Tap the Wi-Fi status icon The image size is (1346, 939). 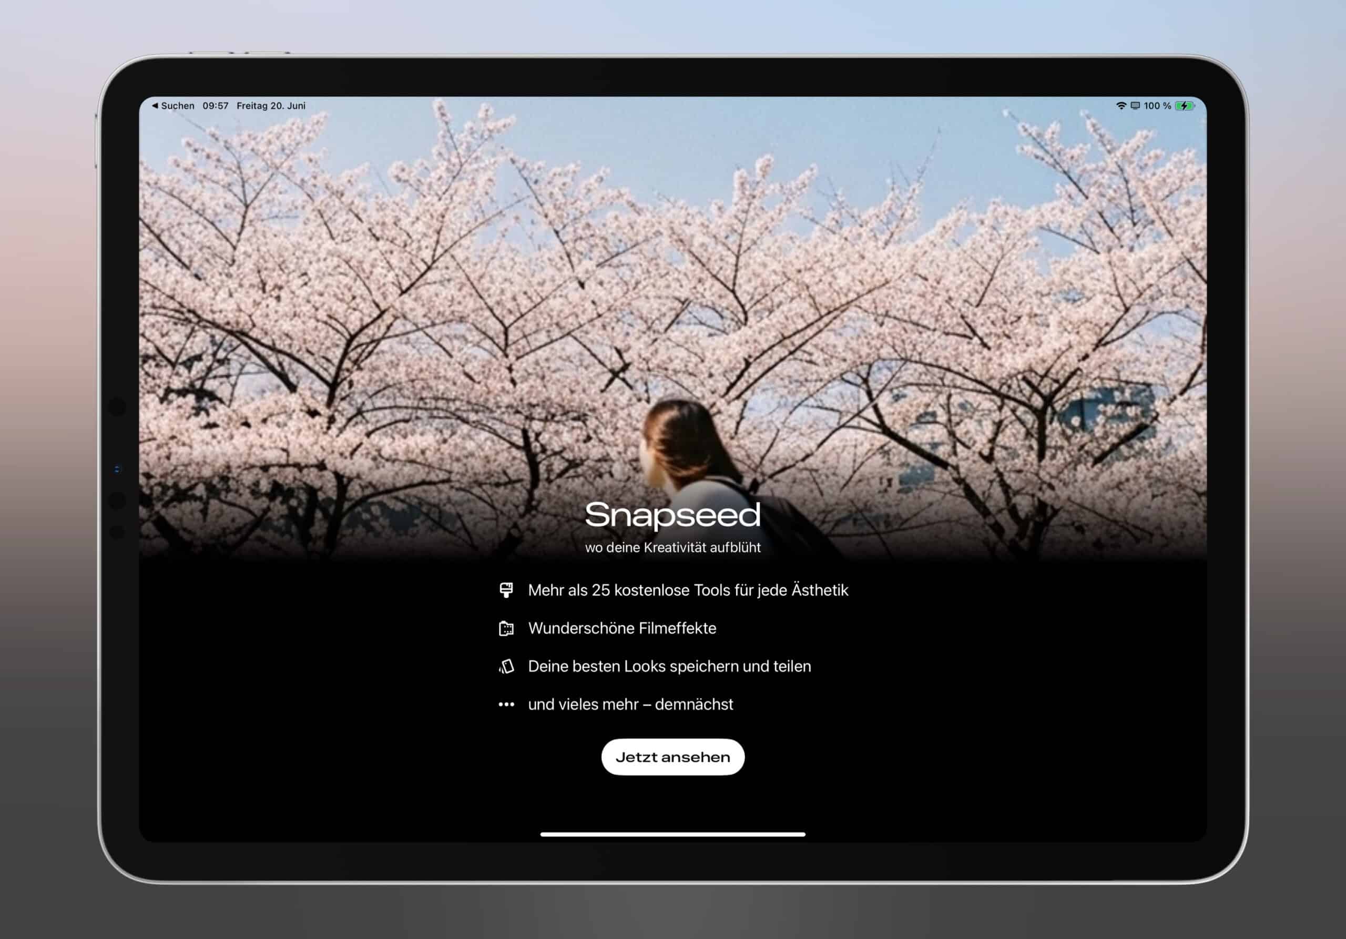coord(1120,106)
